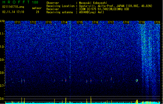
Task: Click the 'Observer' field label
Action: point(53,3)
